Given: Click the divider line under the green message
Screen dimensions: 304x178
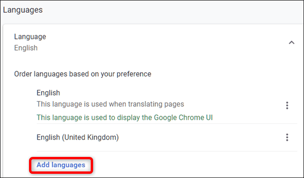Looking at the screenshot, I should point(167,124).
